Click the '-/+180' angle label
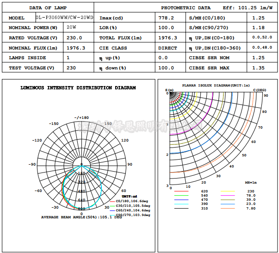This screenshot has width=279, height=253. pyautogui.click(x=81, y=117)
